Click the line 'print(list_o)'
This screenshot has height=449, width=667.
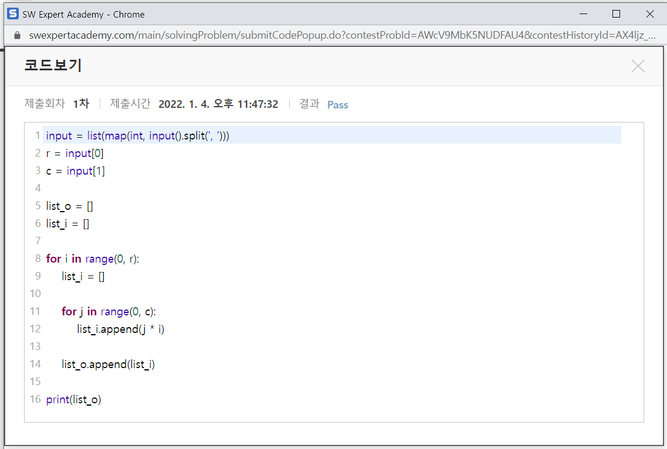(x=73, y=400)
